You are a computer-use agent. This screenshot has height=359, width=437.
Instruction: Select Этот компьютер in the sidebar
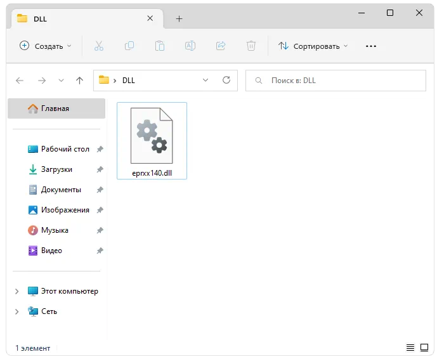(x=63, y=291)
